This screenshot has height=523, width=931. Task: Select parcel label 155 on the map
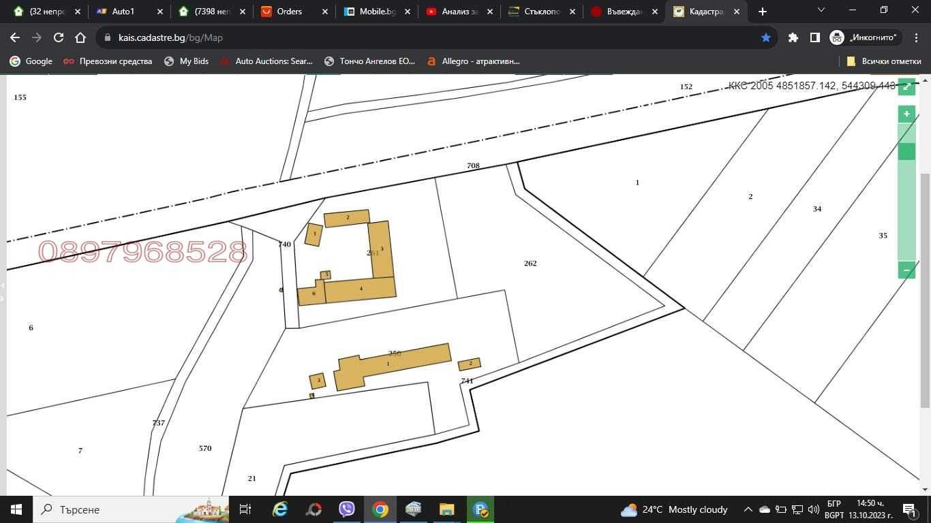pos(20,97)
